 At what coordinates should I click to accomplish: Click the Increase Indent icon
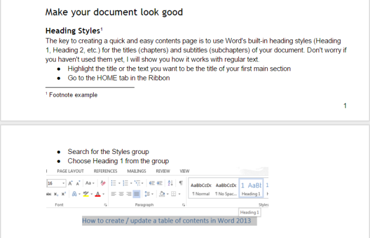click(160, 183)
